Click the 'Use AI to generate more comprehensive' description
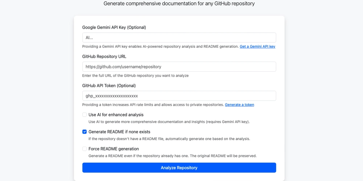Viewport: 363px width, 181px height. pos(169,122)
